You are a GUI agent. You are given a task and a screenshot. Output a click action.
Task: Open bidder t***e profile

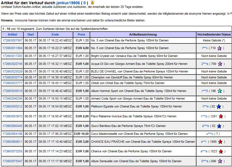click(206, 106)
